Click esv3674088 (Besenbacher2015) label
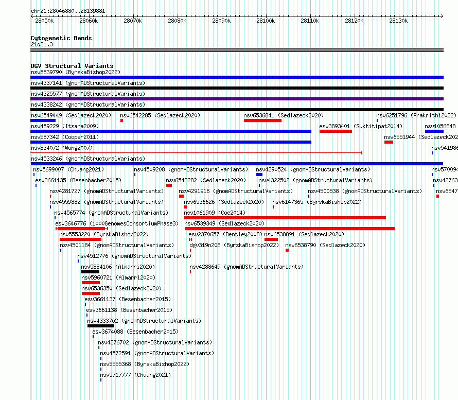Screen dimensions: 458x400 point(135,332)
